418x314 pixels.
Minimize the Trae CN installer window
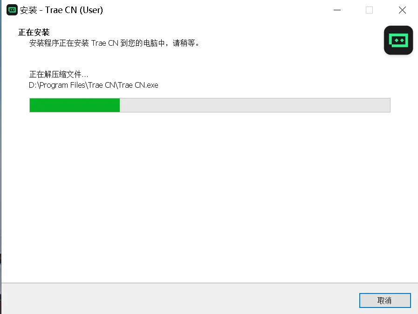(x=337, y=10)
